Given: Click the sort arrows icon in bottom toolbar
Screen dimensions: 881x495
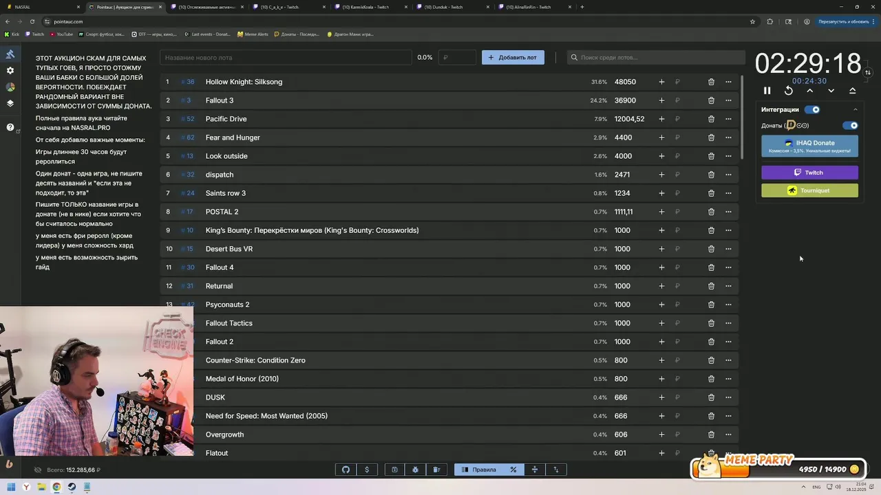Looking at the screenshot, I should click(x=556, y=470).
